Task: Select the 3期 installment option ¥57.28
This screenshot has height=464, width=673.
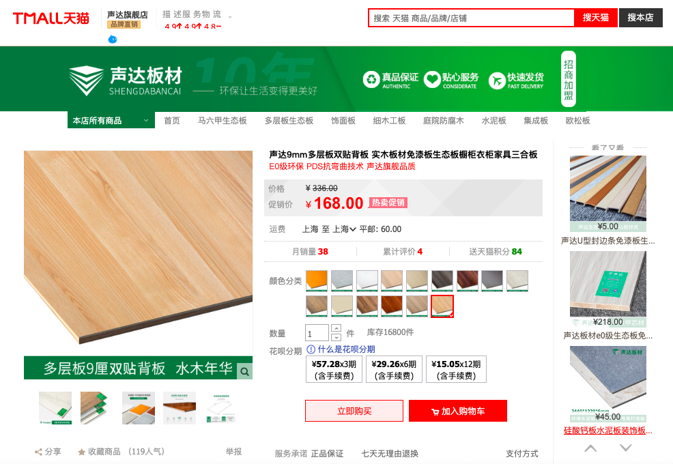Action: 334,370
